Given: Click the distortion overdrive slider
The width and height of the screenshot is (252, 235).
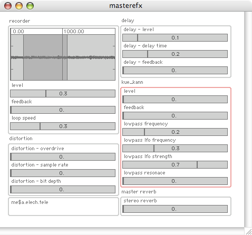Looking at the screenshot, I should click(63, 156).
